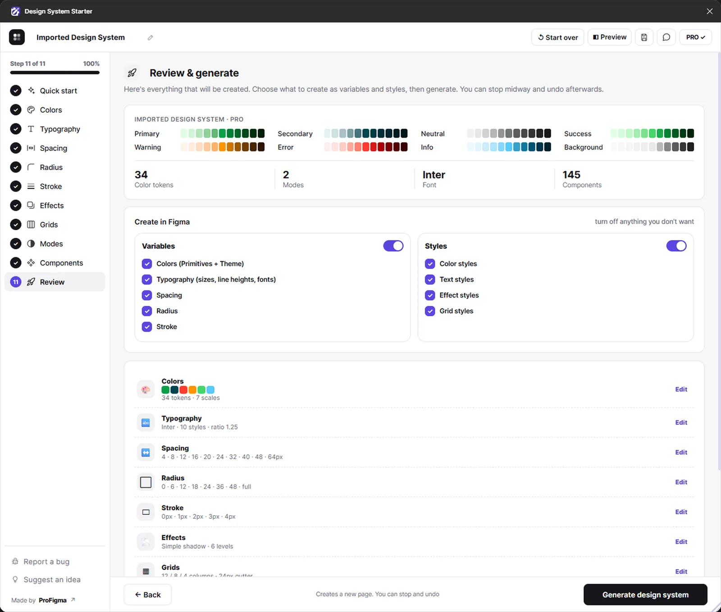The width and height of the screenshot is (721, 612).
Task: Click the pencil icon to rename design system
Action: coord(150,38)
